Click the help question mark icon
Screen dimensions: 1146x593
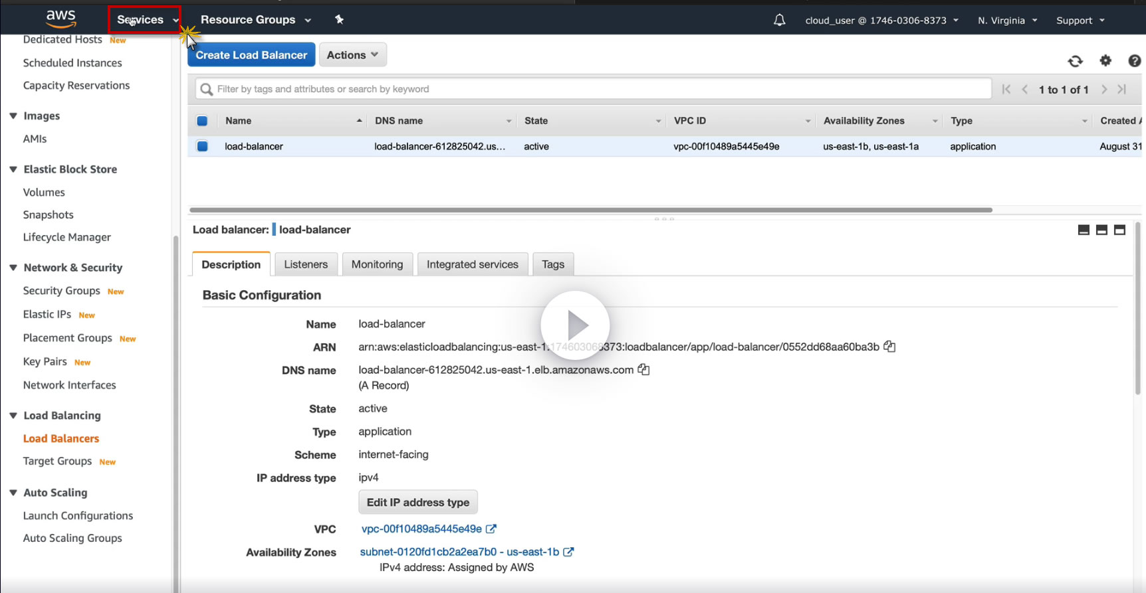1135,61
